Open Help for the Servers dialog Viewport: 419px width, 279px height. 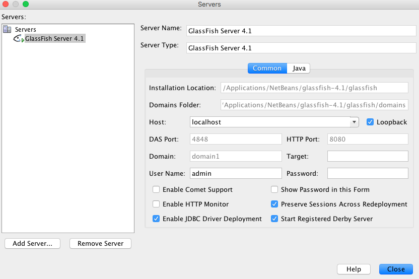tap(354, 269)
